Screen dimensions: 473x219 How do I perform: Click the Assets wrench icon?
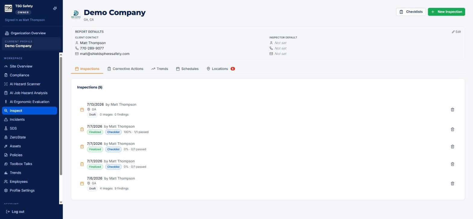(x=6, y=146)
